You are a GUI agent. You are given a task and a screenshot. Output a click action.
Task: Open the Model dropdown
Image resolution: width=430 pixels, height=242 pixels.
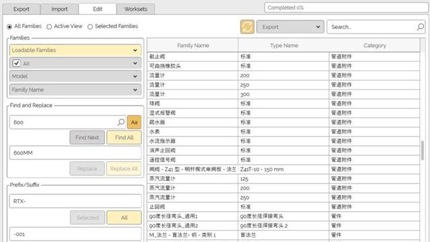coord(75,76)
